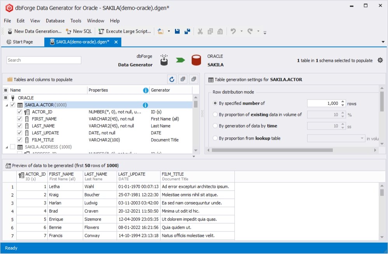This screenshot has width=388, height=254.
Task: Click the ACTOR_ID primary key icon in tree
Action: tap(27, 112)
